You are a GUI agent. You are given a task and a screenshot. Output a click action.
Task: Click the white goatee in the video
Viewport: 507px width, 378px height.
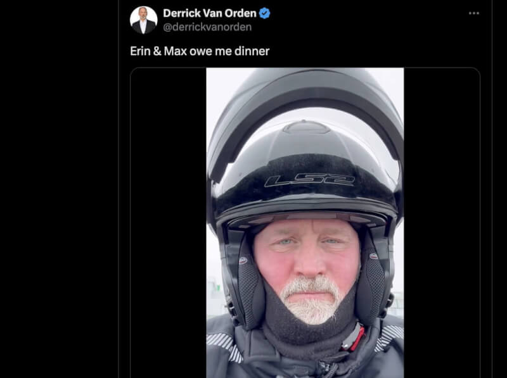pyautogui.click(x=310, y=299)
